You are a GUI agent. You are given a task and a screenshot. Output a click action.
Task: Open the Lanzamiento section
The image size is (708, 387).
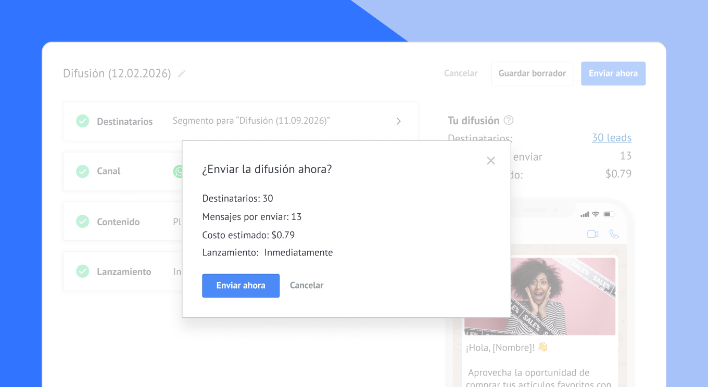point(124,272)
